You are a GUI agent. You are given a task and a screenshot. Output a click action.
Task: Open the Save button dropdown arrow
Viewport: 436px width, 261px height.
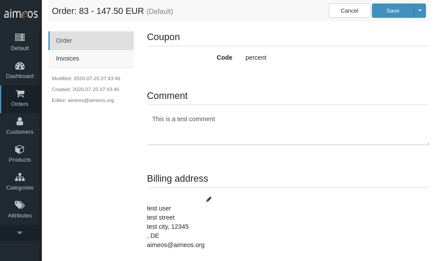pyautogui.click(x=420, y=10)
